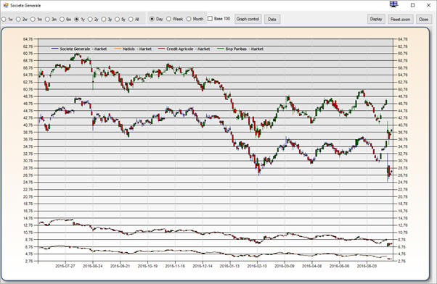The height and width of the screenshot is (284, 437).
Task: Click the 2015-10-19 date axis label
Action: [147, 266]
